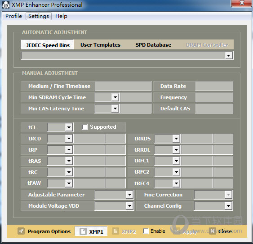This screenshot has width=253, height=244.
Task: Open the Help menu
Action: coord(61,16)
